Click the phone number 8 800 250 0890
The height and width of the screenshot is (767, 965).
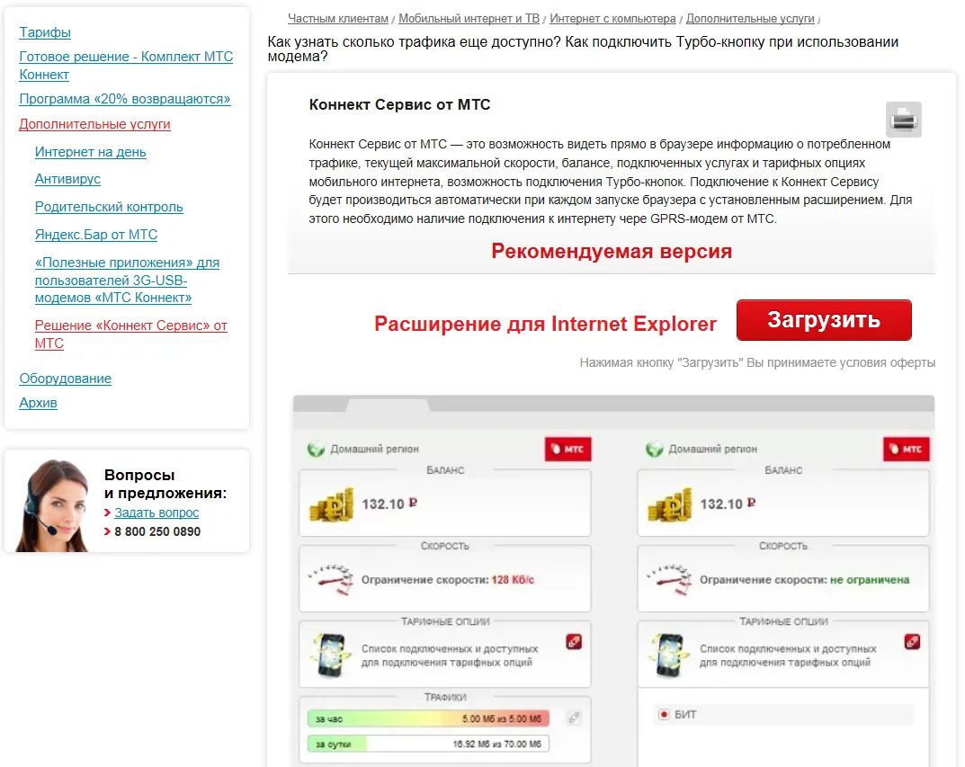pyautogui.click(x=157, y=531)
